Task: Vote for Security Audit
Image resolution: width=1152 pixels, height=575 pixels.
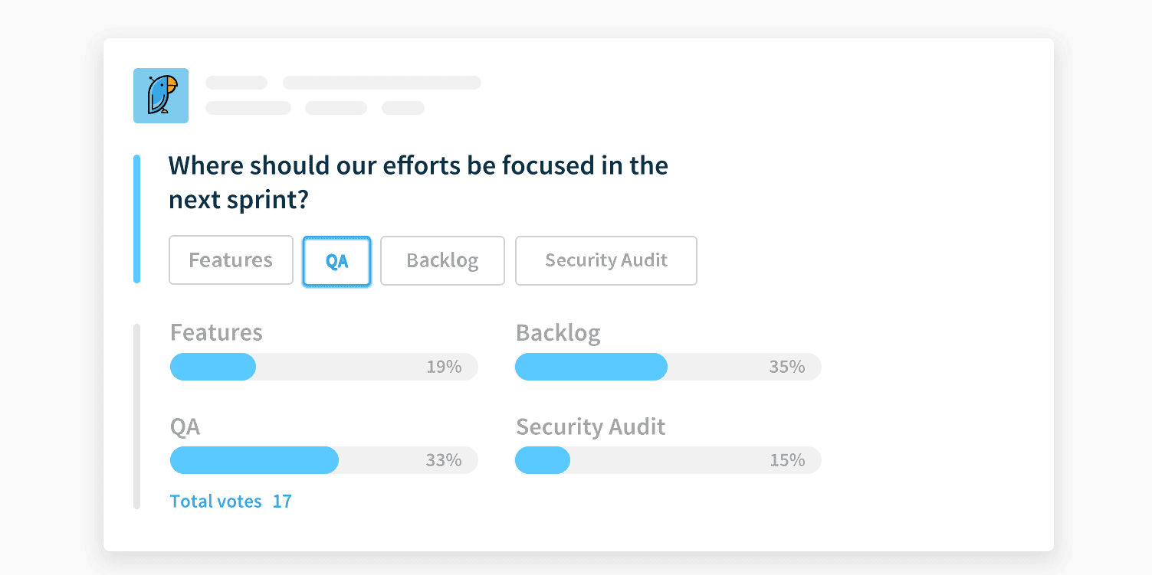Action: click(606, 260)
